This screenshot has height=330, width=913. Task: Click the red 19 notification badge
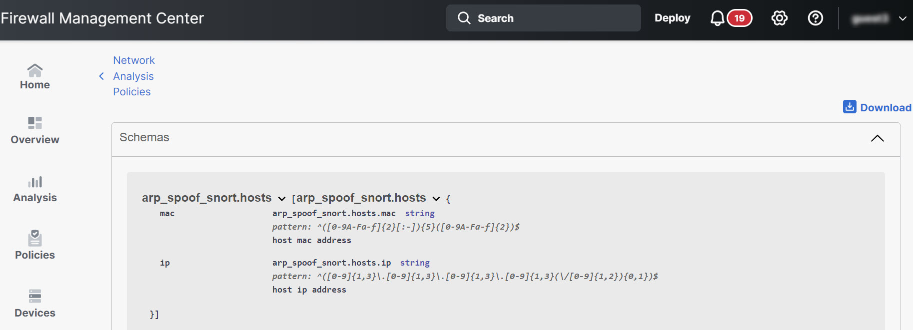click(739, 18)
